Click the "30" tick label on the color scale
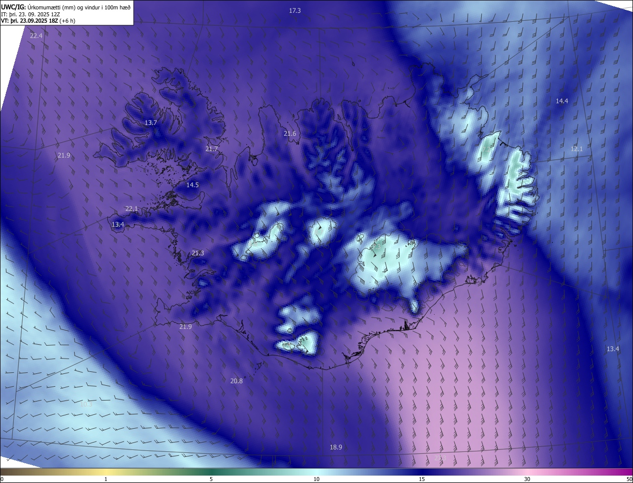The height and width of the screenshot is (483, 633). point(527,479)
